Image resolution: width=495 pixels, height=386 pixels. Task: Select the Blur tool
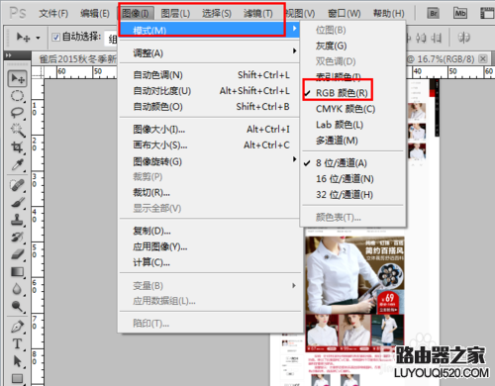(17, 289)
